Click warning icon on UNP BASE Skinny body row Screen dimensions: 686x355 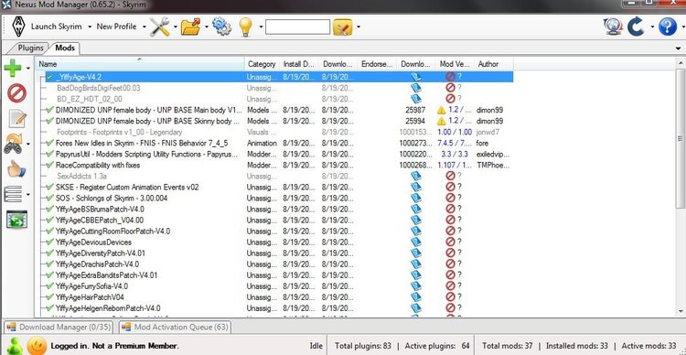pos(442,122)
